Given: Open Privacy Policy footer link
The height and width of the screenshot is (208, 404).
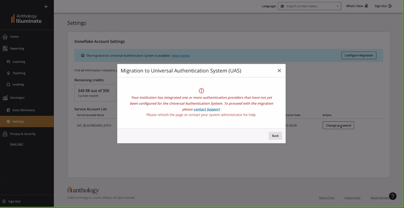Looking at the screenshot, I should (x=352, y=198).
